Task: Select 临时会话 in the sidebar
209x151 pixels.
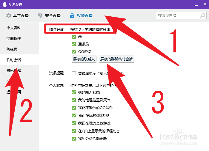Action: (x=19, y=60)
